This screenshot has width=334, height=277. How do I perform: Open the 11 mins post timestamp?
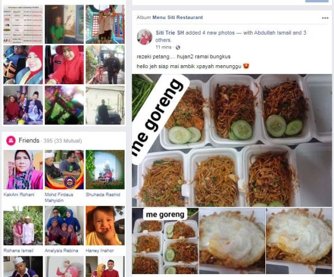[x=163, y=47]
